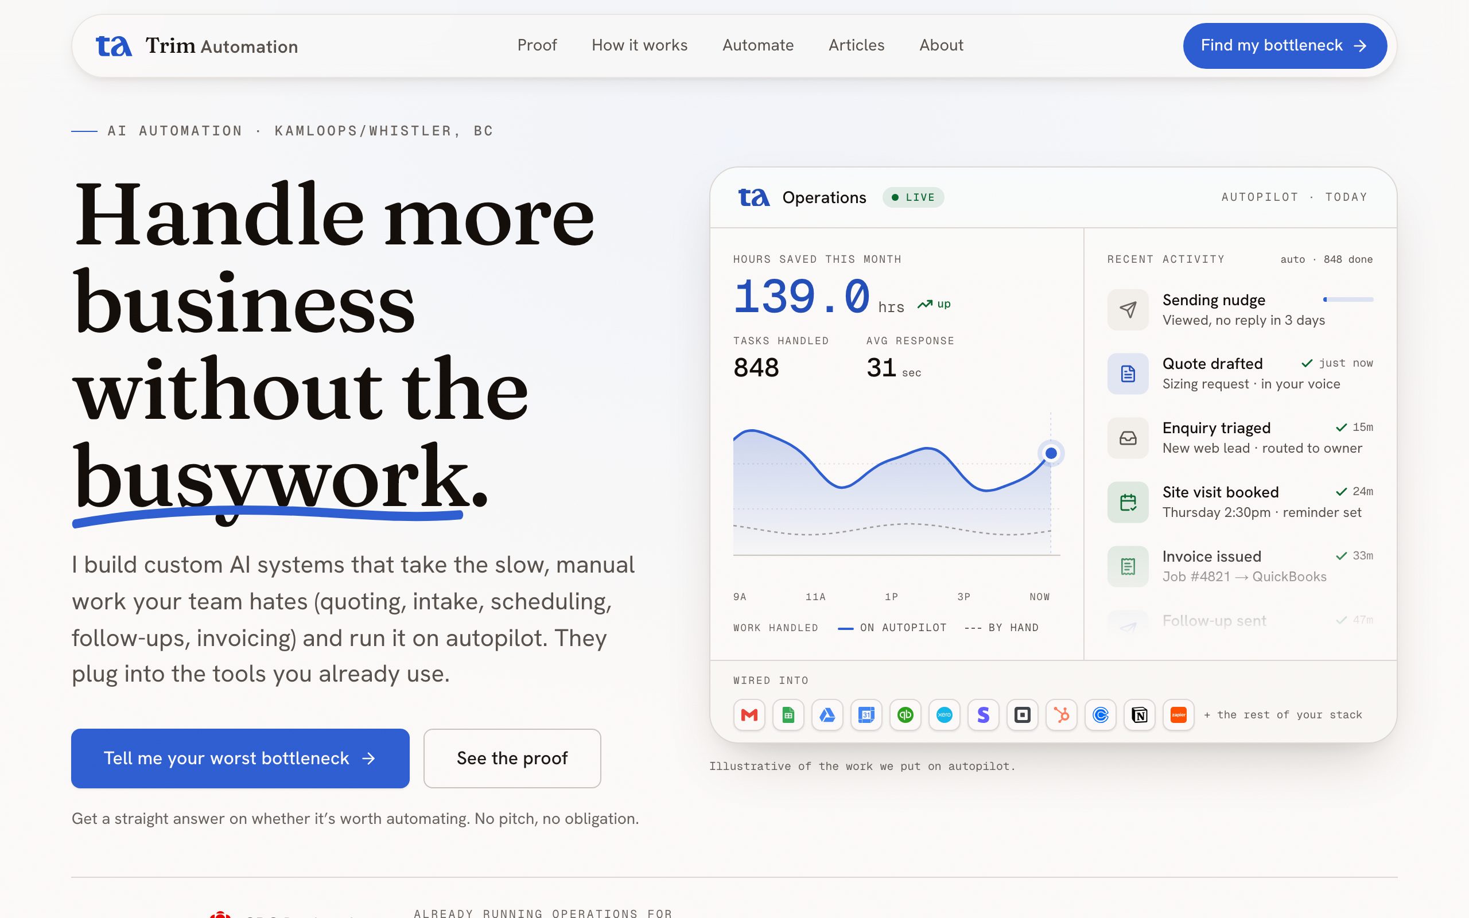
Task: Click the BY HAND legend entry
Action: [1001, 628]
